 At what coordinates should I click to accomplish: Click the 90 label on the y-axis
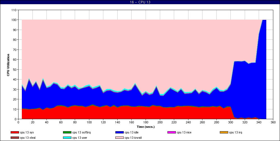[15, 30]
